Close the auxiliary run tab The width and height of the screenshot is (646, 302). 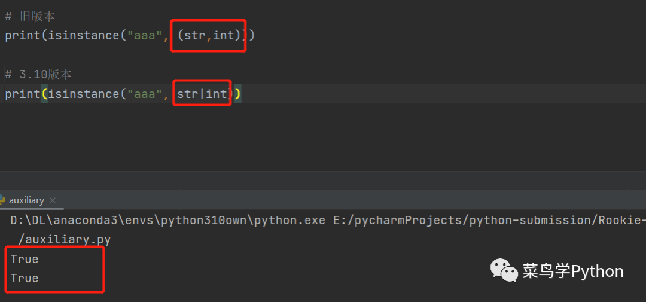(x=53, y=200)
